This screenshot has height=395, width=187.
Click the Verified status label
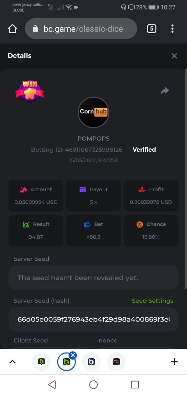(144, 149)
